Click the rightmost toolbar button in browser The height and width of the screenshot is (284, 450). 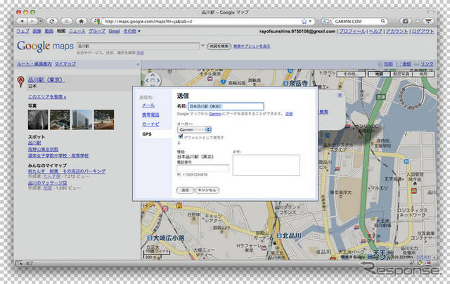[x=428, y=21]
